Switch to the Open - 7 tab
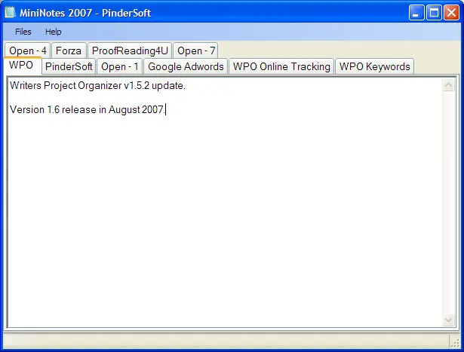The height and width of the screenshot is (352, 464). pyautogui.click(x=196, y=51)
